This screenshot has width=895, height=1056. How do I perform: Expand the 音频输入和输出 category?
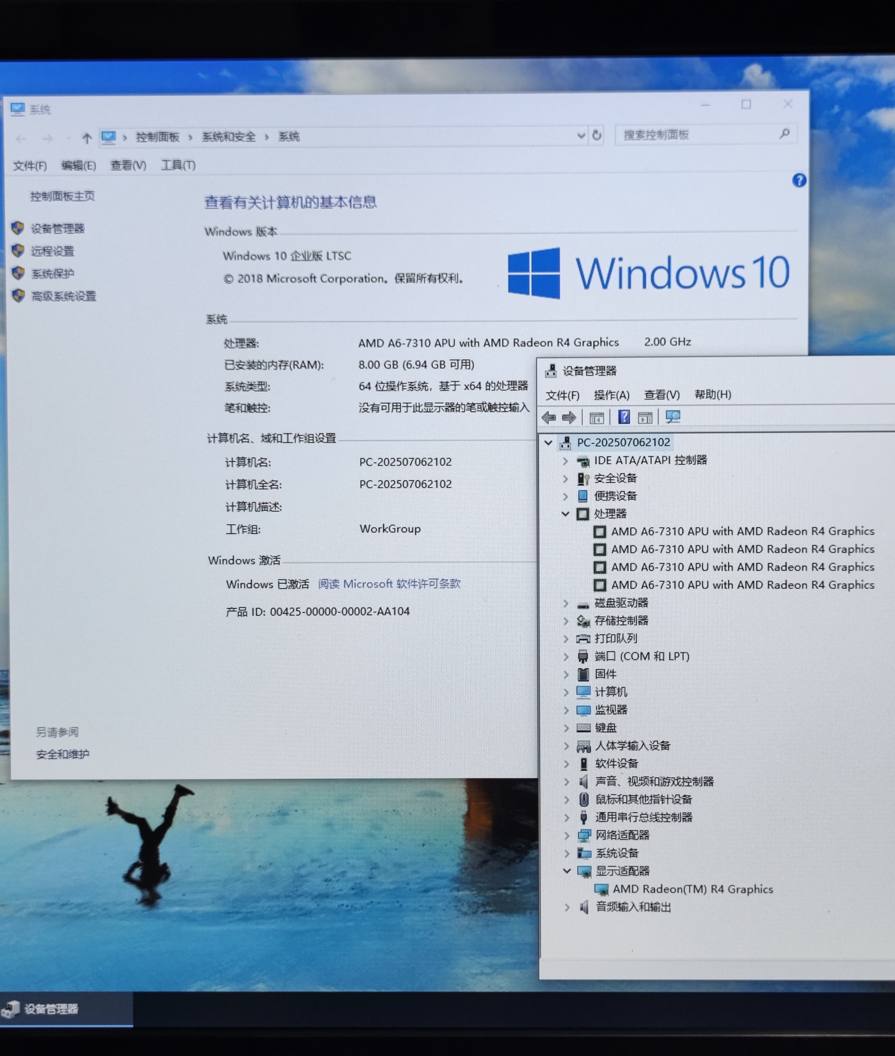567,907
